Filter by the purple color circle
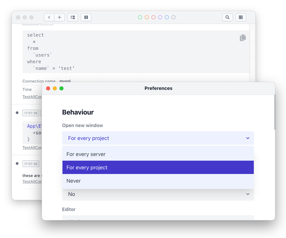Screen dimensions: 286x238 (x=160, y=17)
